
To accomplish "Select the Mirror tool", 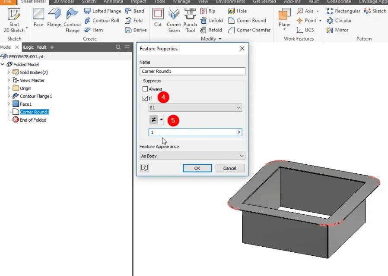I will click(x=337, y=30).
